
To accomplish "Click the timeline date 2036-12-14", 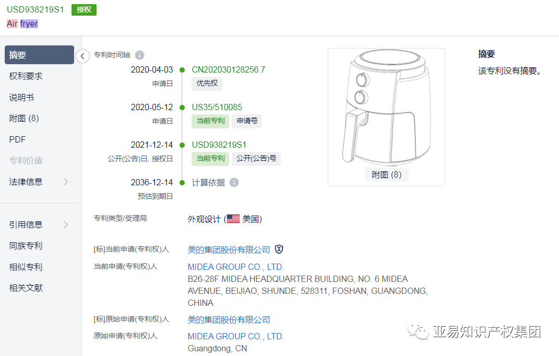I will (152, 183).
